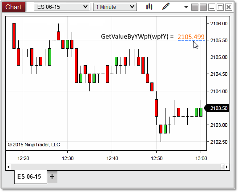Click the 2104.50 price axis label
The height and width of the screenshot is (192, 238).
coord(219,74)
